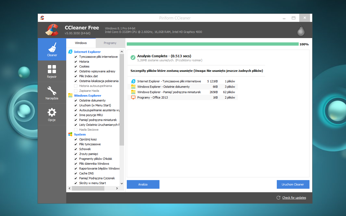
Task: Collapse the System section header
Action: 80,134
